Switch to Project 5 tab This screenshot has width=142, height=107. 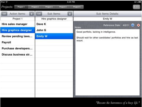coord(77,7)
